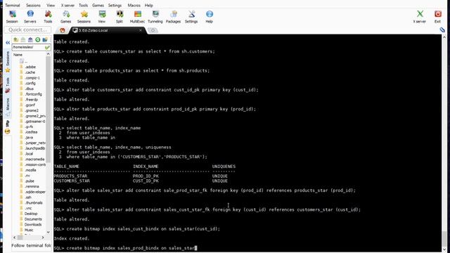This screenshot has width=450, height=253.
Task: Start the X server icon
Action: click(x=420, y=17)
